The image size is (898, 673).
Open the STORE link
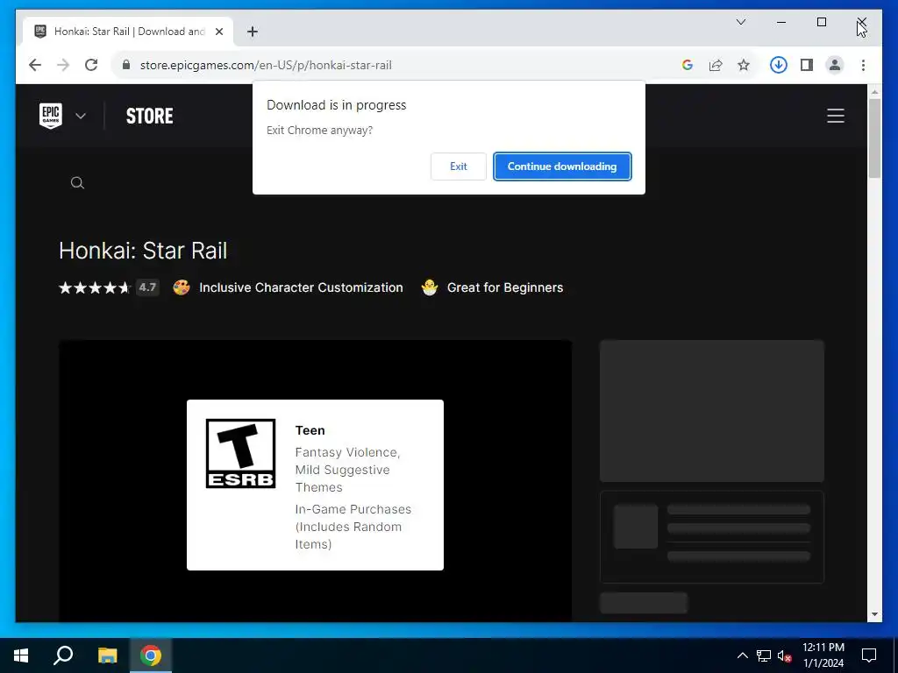point(149,117)
